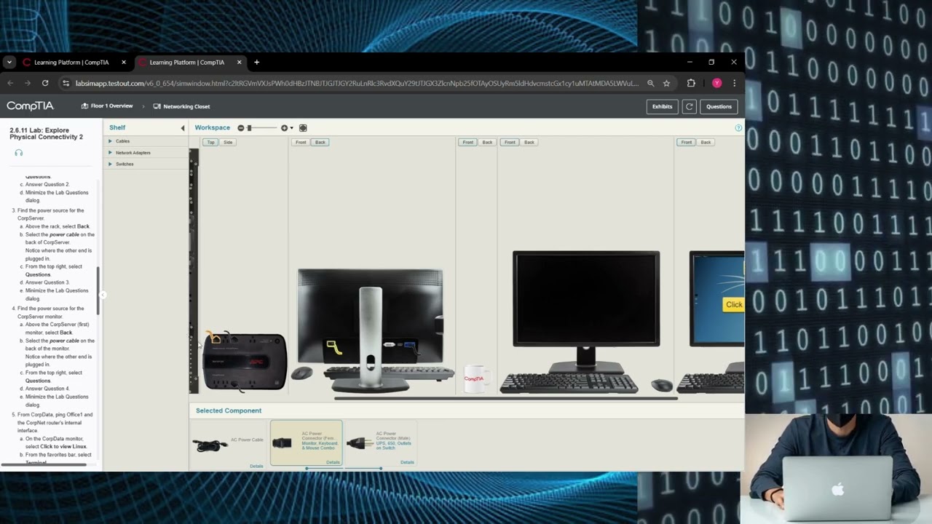Screen dimensions: 932x524
Task: Open the tab search dropdown in Chrome
Action: pyautogui.click(x=9, y=63)
